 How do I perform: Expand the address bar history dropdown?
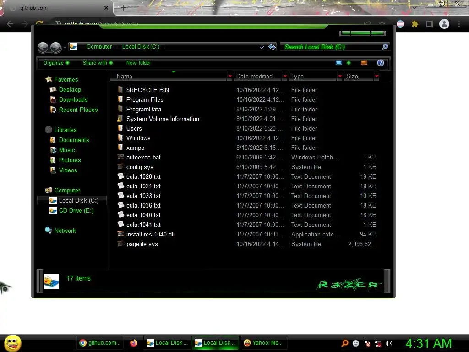tap(262, 47)
